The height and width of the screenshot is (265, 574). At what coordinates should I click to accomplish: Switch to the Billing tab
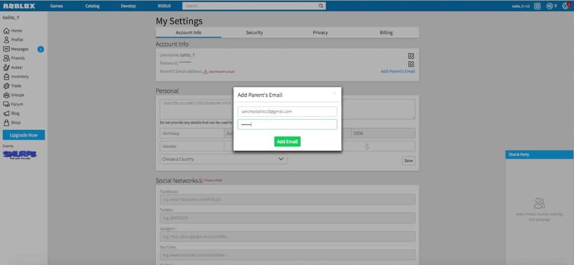point(386,33)
